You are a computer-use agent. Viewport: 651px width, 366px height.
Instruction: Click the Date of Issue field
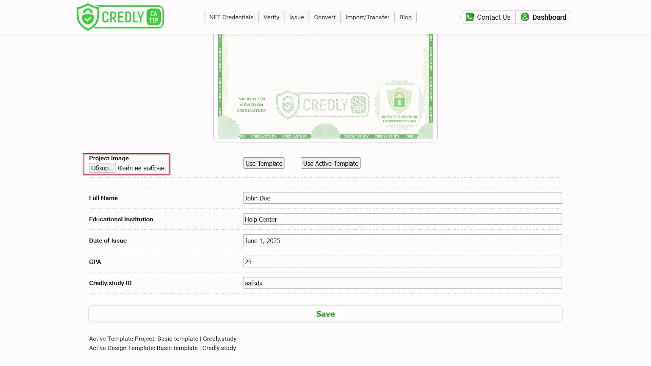(x=402, y=241)
